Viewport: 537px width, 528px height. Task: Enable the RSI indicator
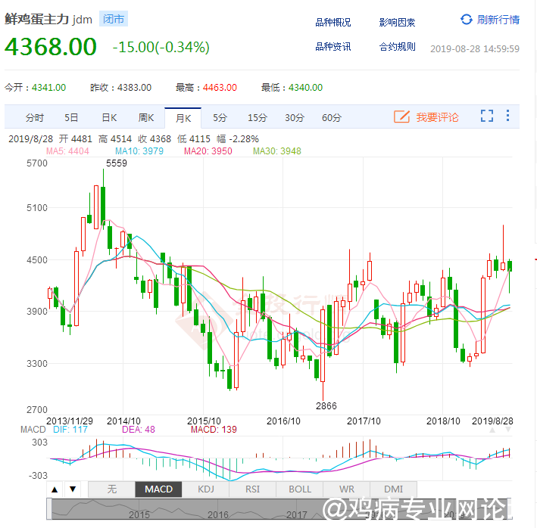click(253, 489)
